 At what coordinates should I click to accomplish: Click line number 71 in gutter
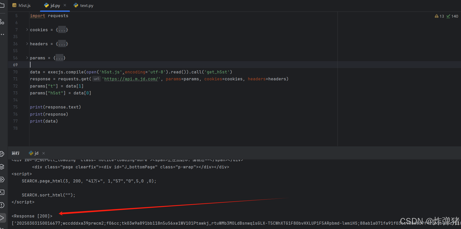(15, 79)
